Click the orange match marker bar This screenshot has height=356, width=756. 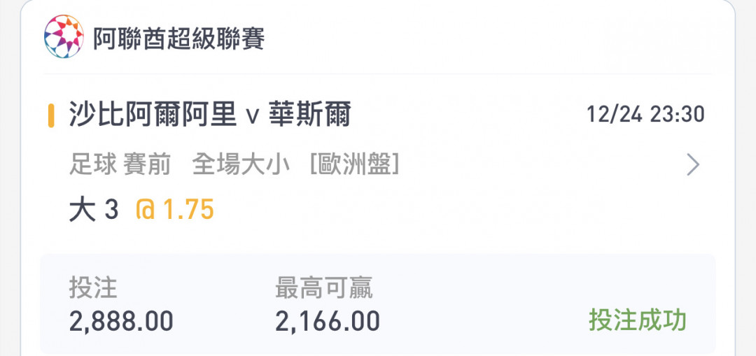(50, 115)
